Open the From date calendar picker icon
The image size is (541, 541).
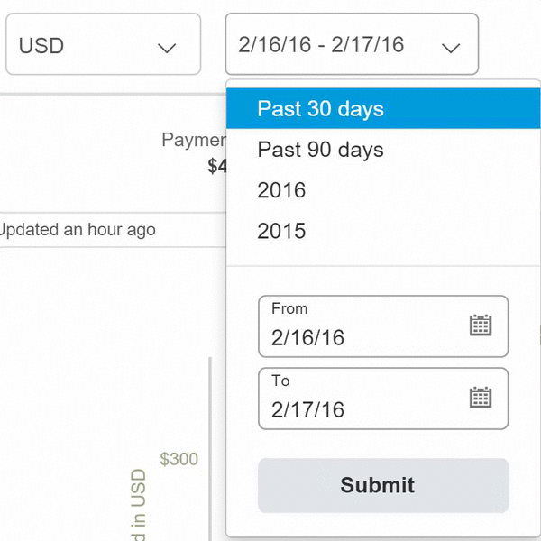pos(481,325)
